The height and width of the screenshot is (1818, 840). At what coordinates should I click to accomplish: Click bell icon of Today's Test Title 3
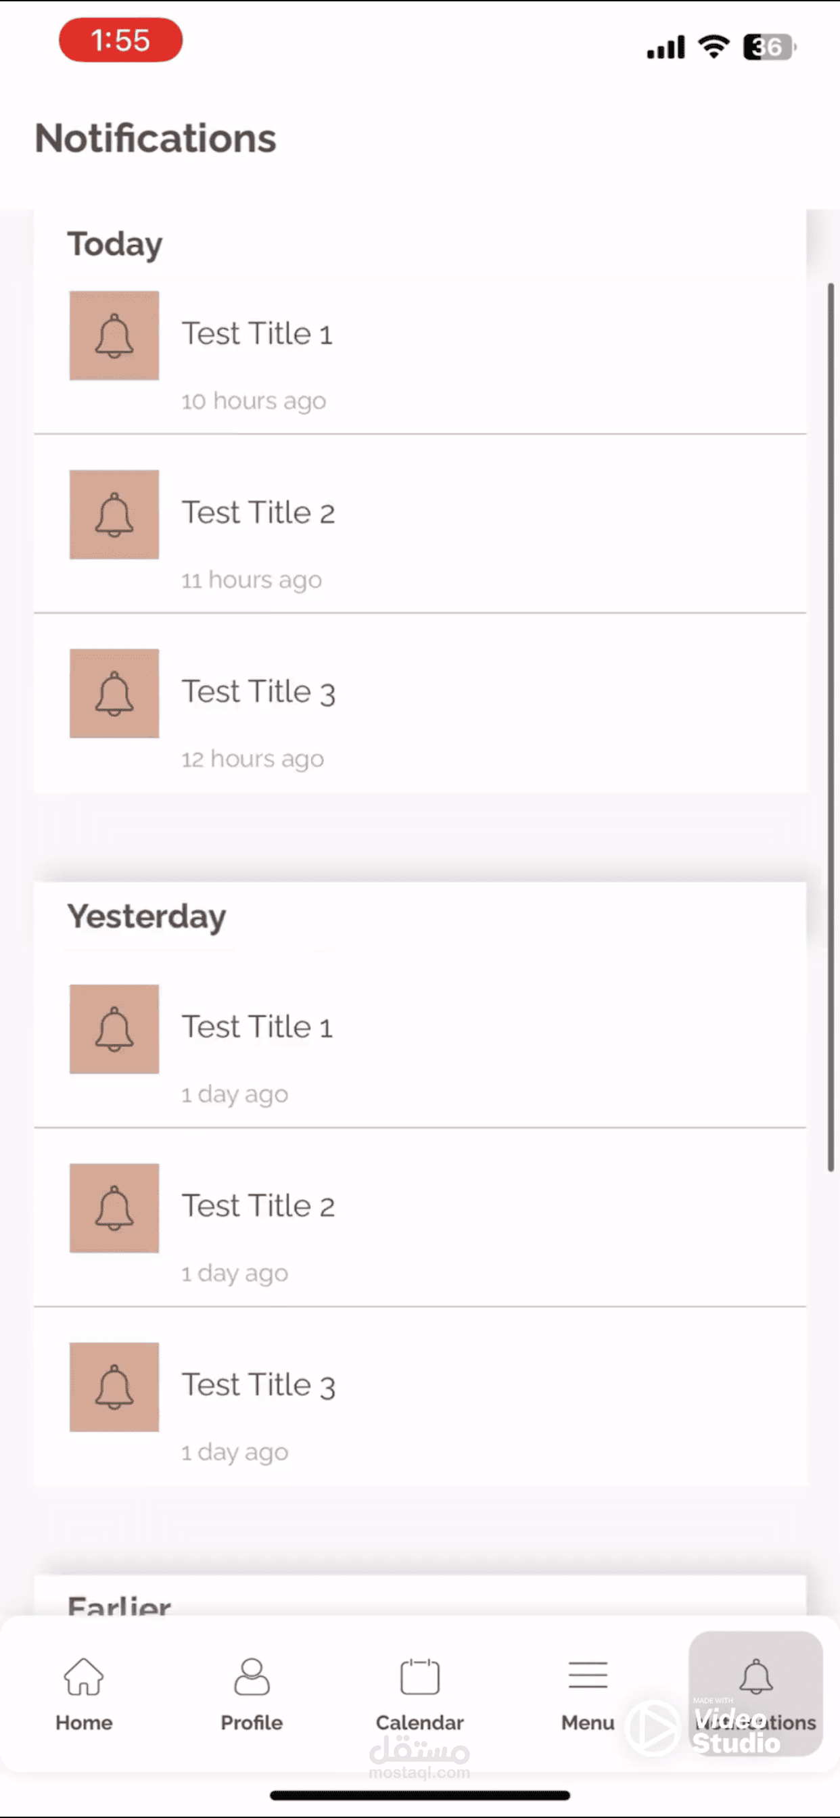coord(114,694)
